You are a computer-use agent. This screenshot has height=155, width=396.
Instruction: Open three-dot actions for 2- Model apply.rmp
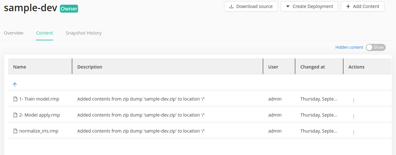pyautogui.click(x=354, y=117)
